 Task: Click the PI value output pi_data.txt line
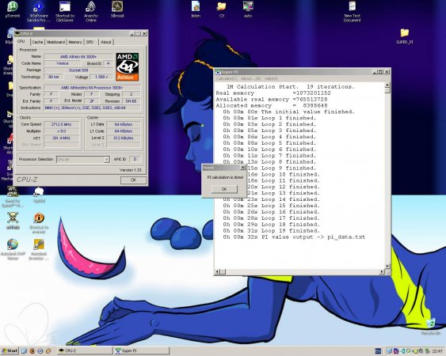coord(294,237)
